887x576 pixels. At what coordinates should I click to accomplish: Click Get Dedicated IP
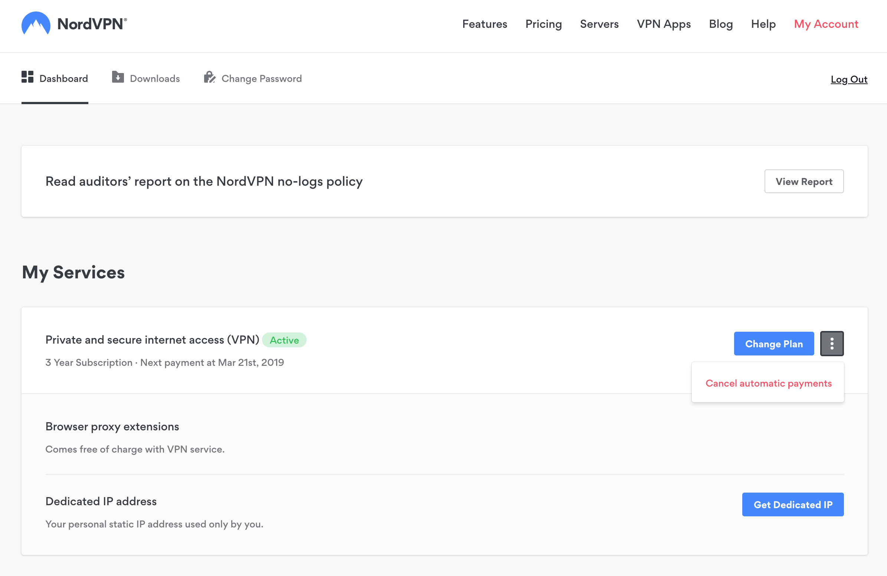click(793, 504)
